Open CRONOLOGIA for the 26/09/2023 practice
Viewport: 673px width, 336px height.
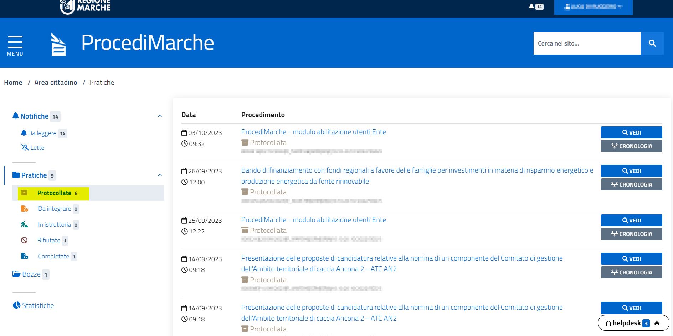tap(632, 184)
